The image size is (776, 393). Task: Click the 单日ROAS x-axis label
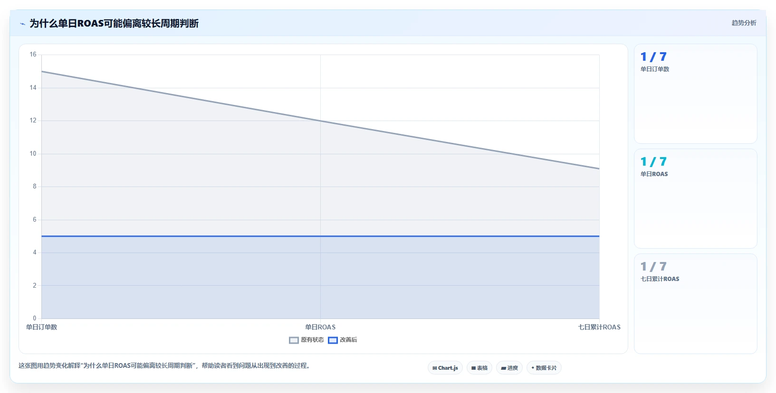pyautogui.click(x=320, y=327)
